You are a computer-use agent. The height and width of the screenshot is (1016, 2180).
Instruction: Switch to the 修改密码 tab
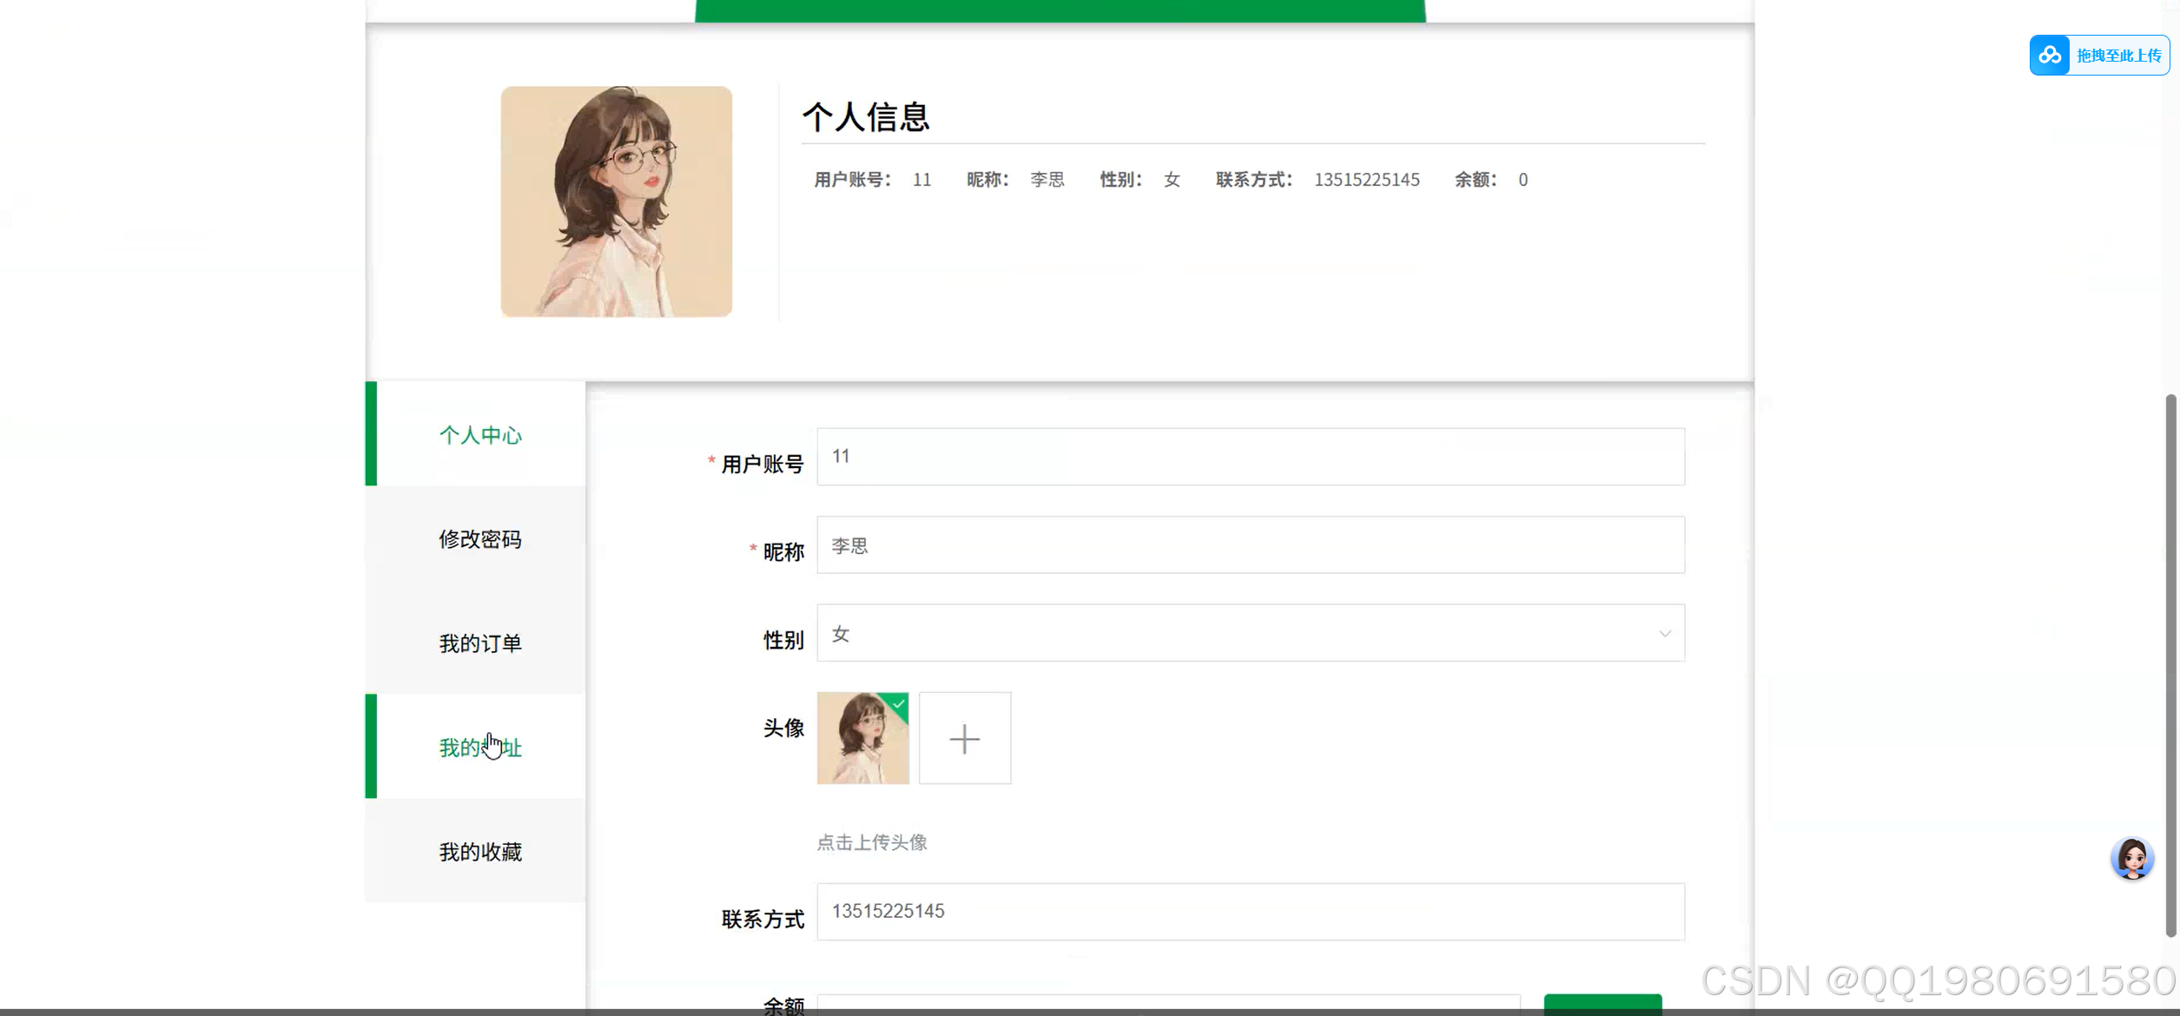(x=480, y=538)
